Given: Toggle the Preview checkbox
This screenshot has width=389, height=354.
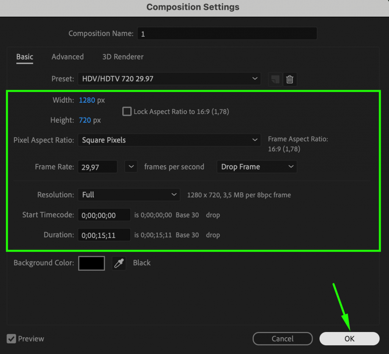Looking at the screenshot, I should click(x=11, y=338).
